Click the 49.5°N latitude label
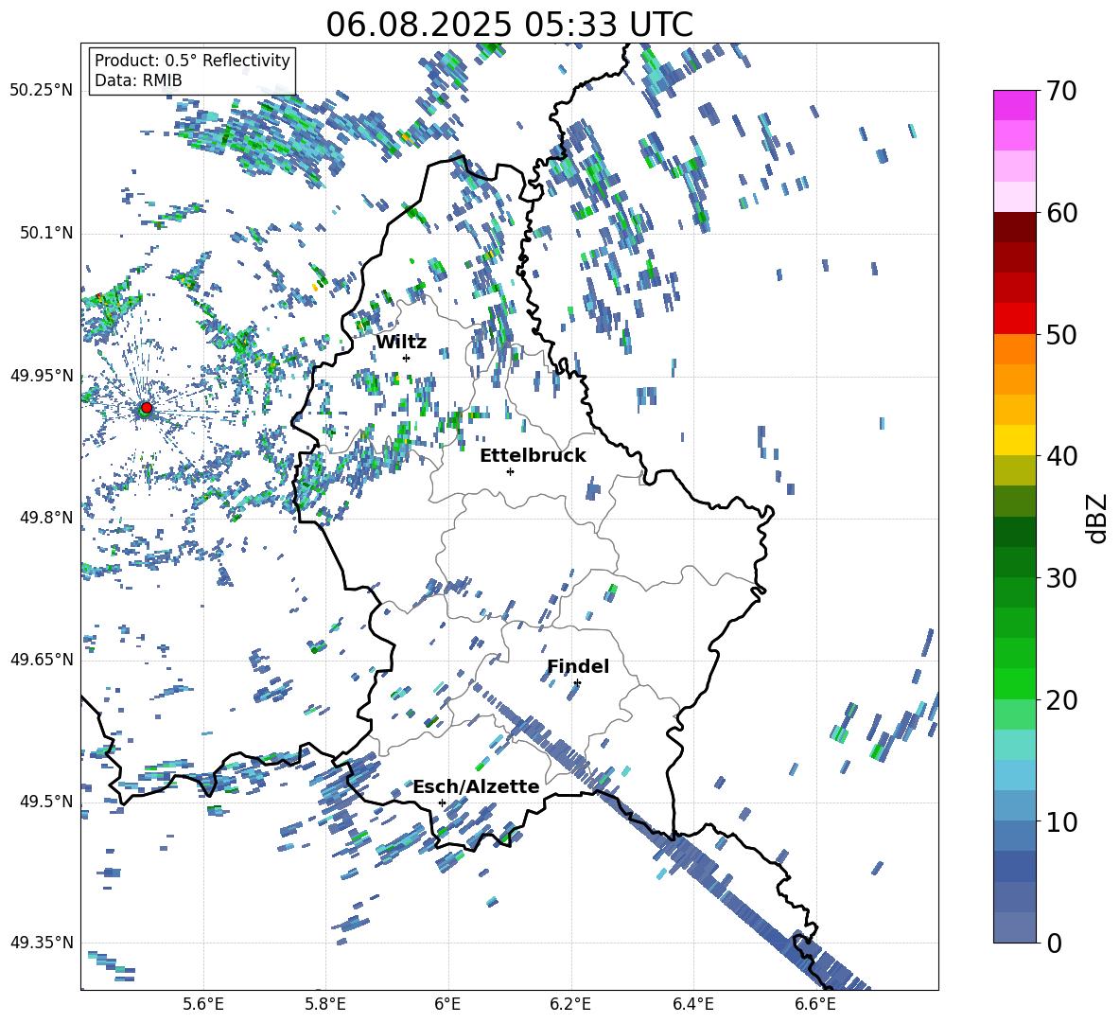 [x=46, y=801]
